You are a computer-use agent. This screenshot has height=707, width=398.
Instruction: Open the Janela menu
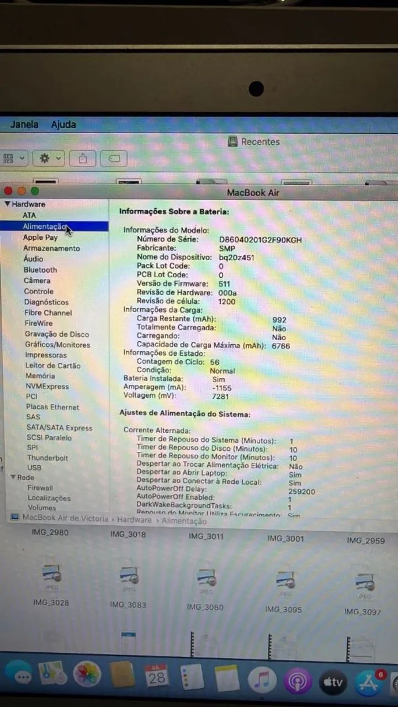pyautogui.click(x=24, y=124)
